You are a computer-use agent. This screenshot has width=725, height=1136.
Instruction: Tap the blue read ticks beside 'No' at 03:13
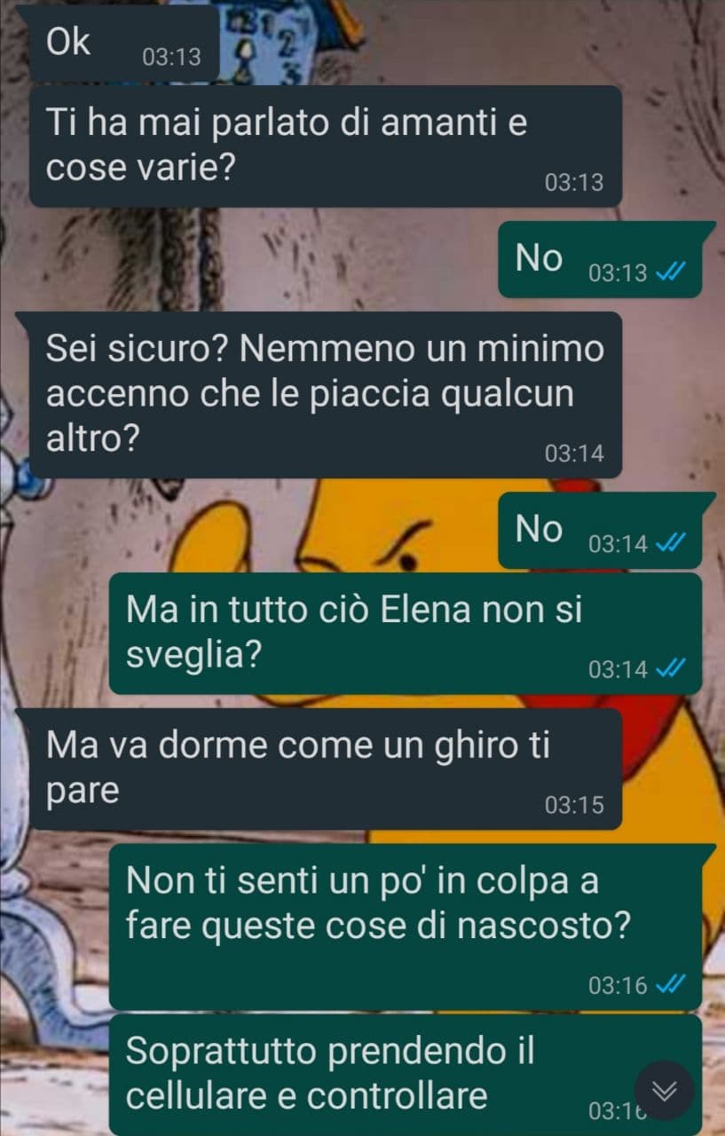click(669, 272)
